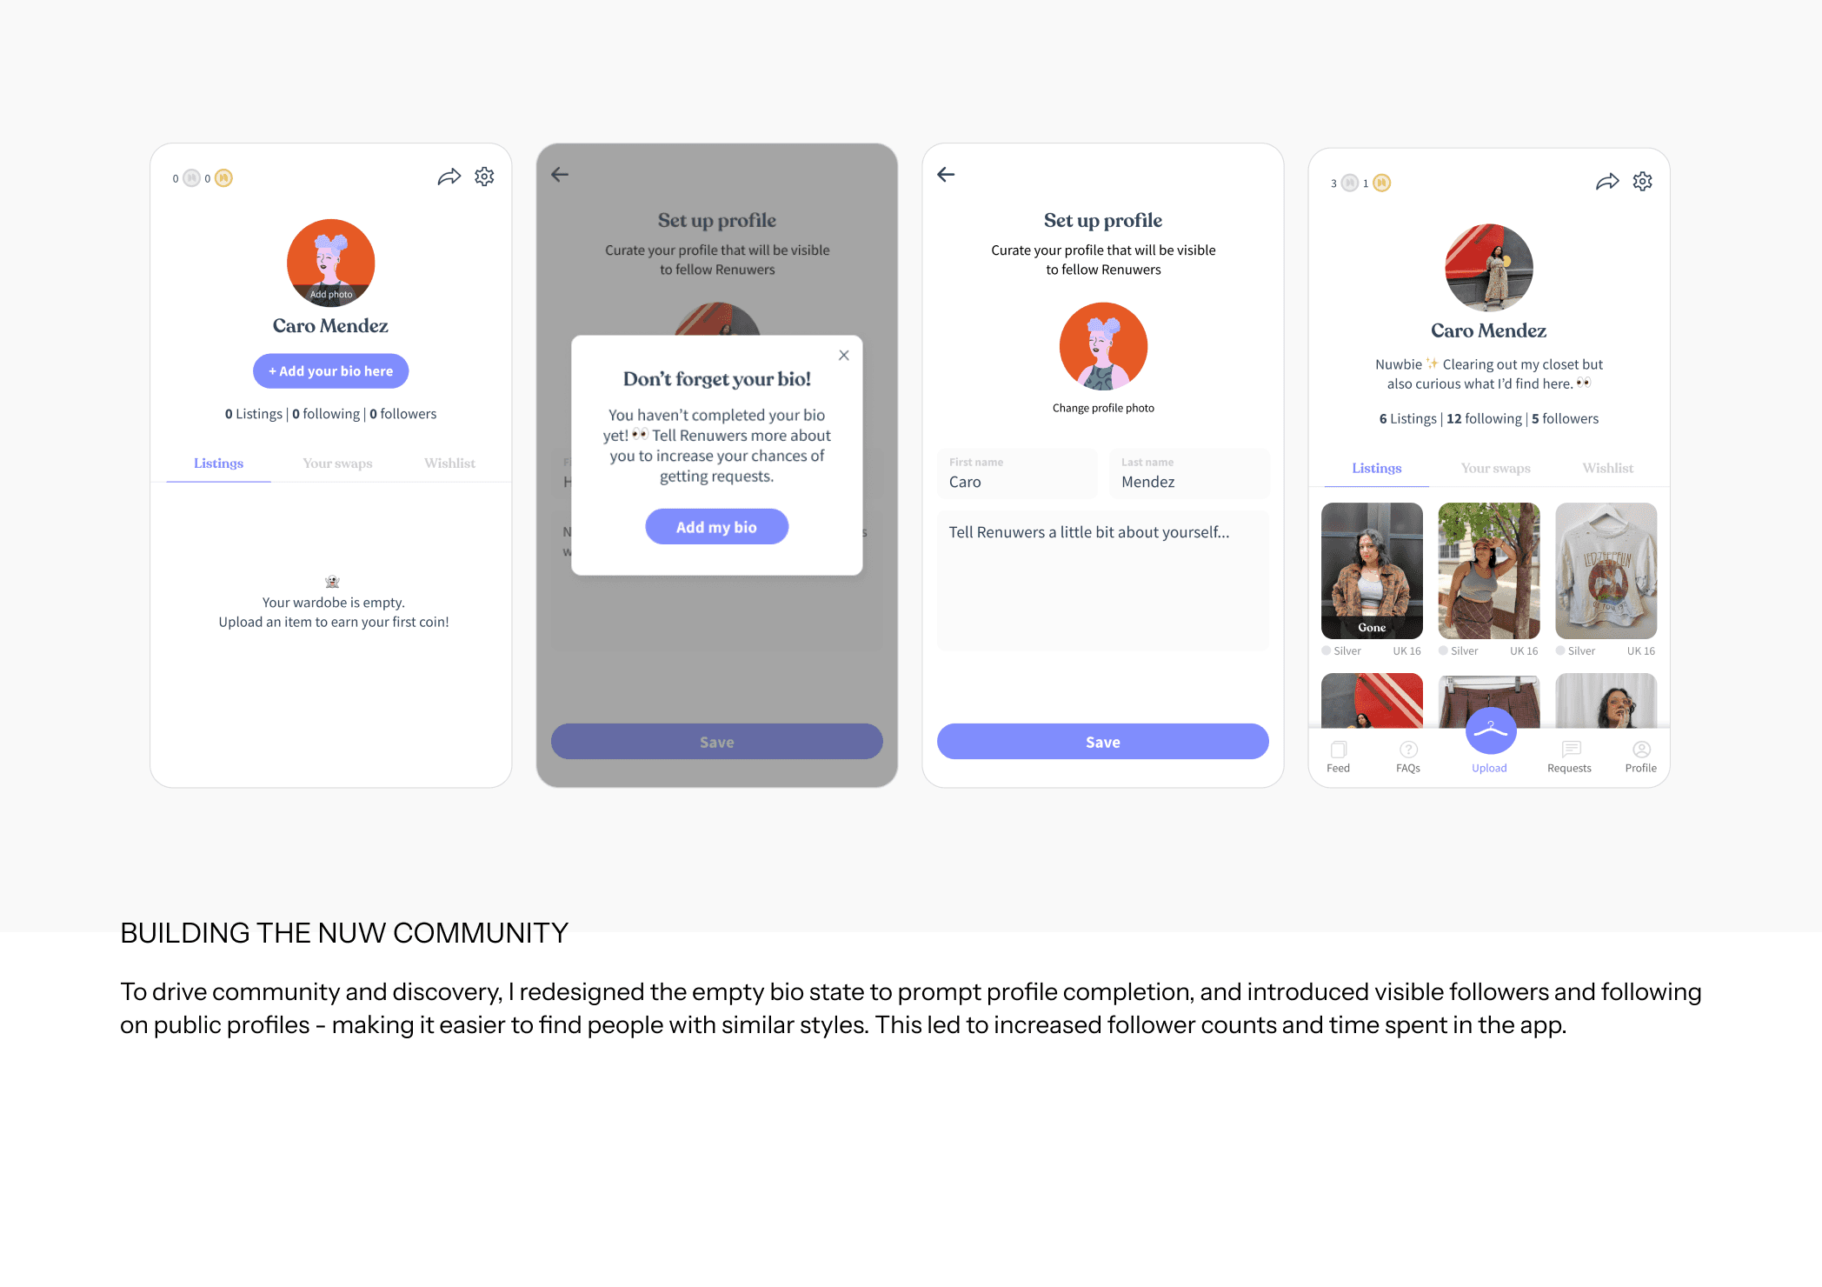Open Requests in bottom navigation

pyautogui.click(x=1569, y=757)
